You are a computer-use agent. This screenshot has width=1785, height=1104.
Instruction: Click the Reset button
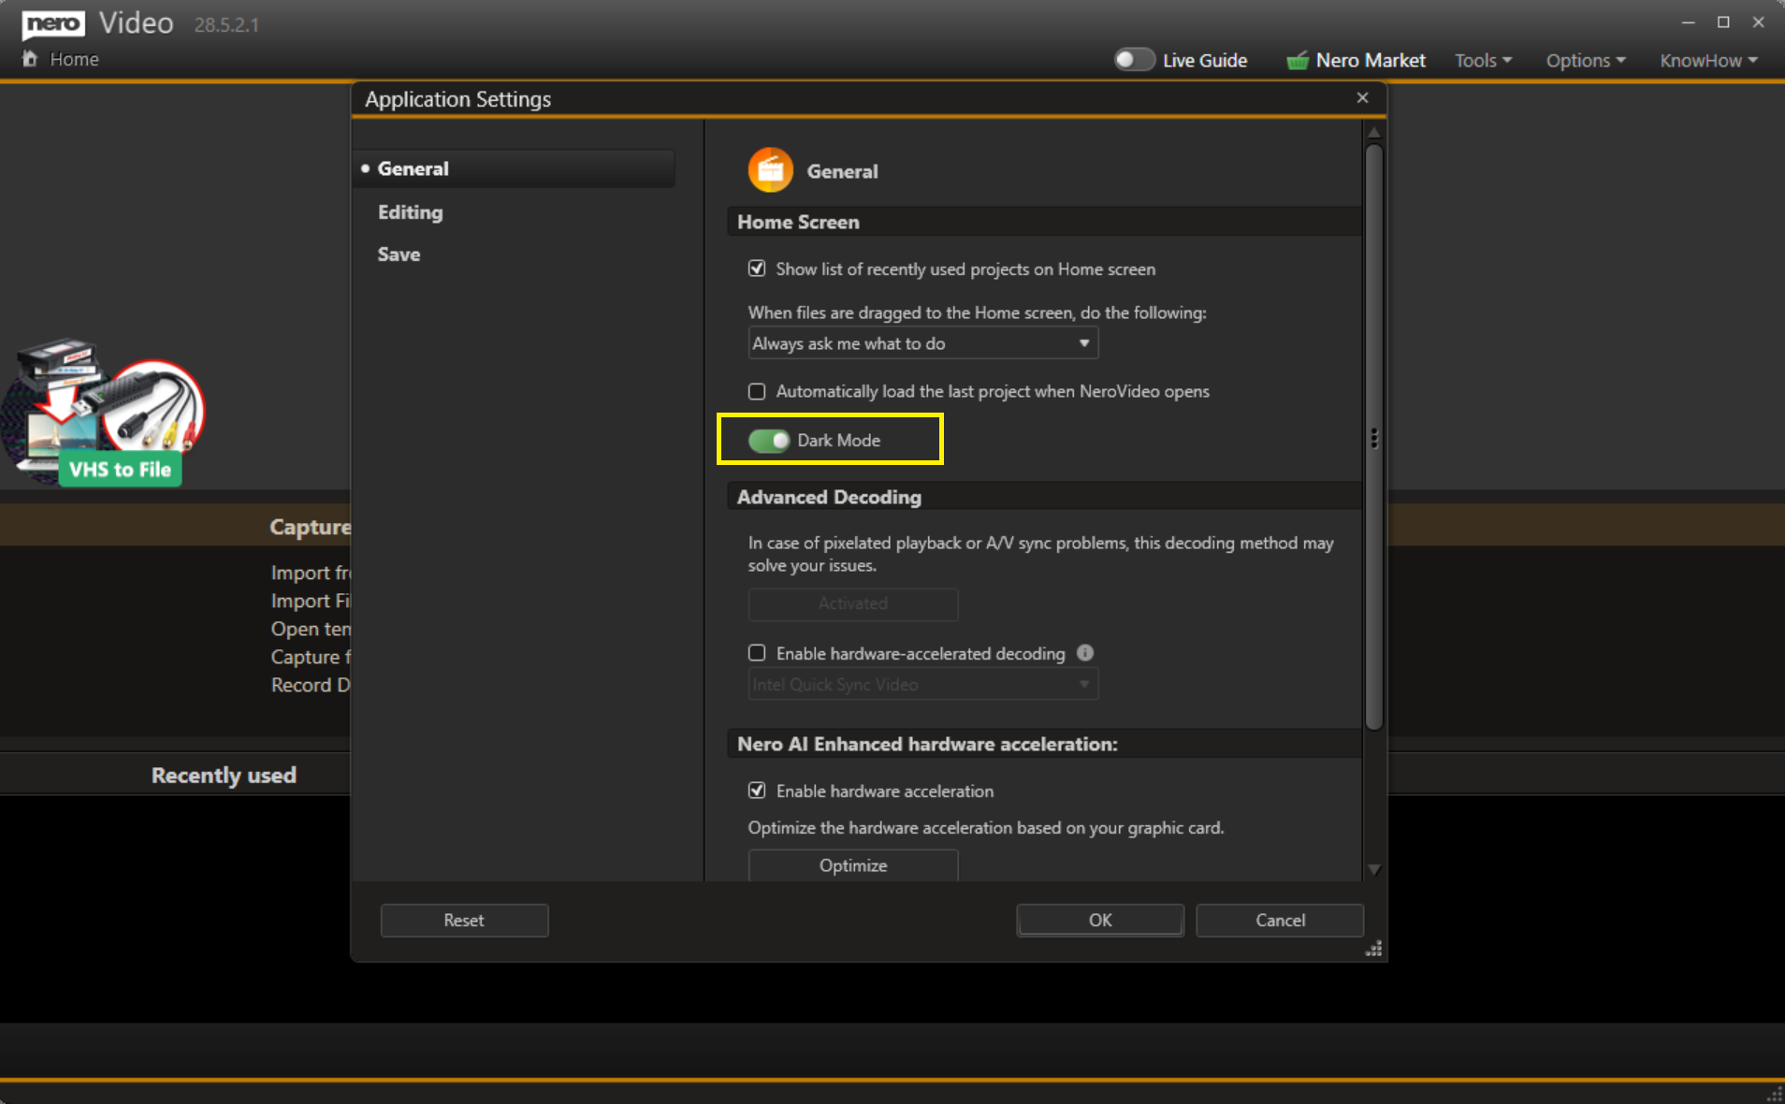464,921
